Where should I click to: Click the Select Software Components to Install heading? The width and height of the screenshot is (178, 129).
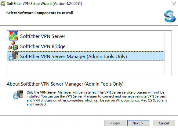click(39, 13)
